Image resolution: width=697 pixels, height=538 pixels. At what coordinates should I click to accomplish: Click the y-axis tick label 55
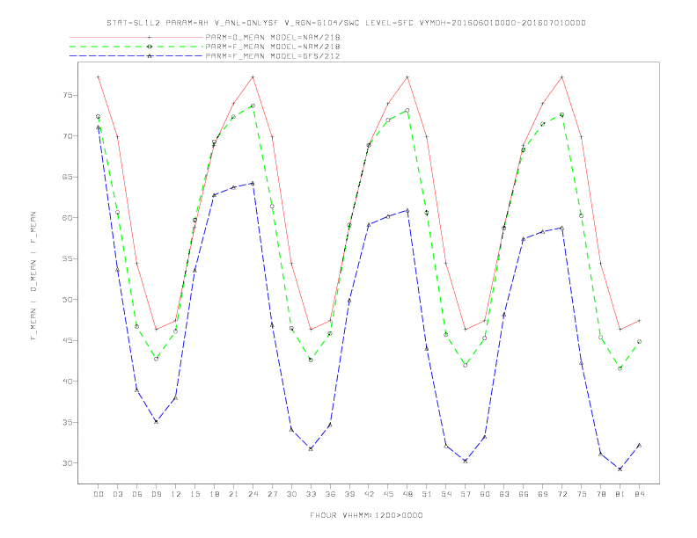67,258
